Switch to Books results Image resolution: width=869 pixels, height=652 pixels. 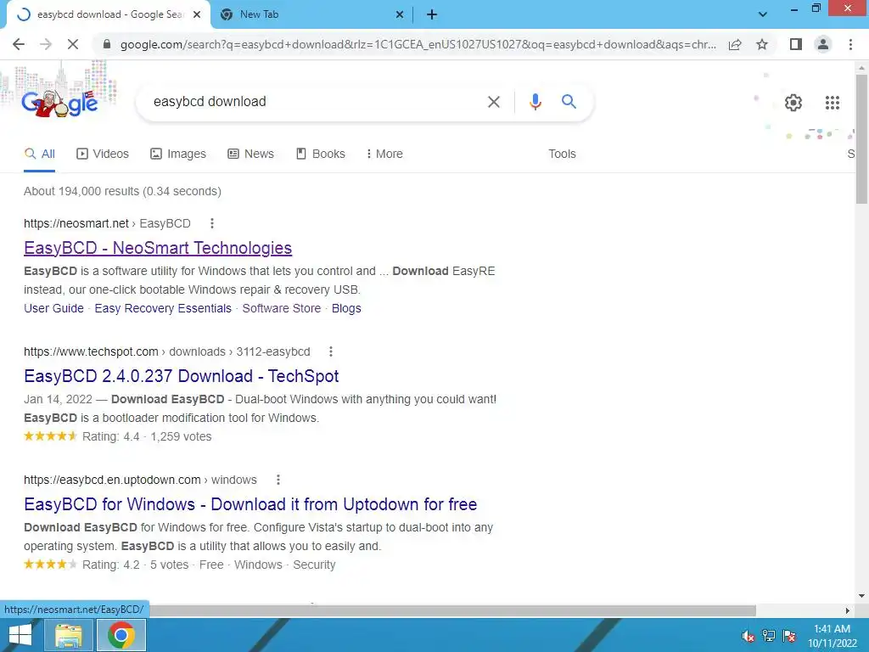pos(320,155)
